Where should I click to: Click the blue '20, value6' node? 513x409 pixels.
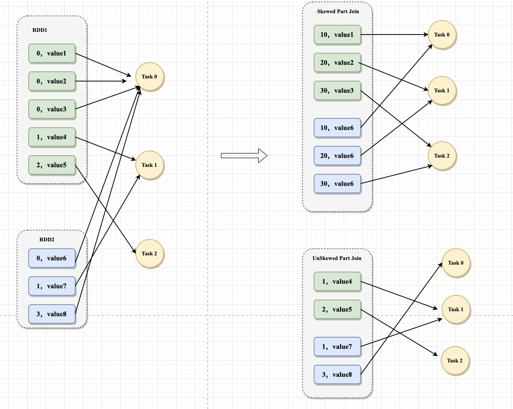pos(337,156)
